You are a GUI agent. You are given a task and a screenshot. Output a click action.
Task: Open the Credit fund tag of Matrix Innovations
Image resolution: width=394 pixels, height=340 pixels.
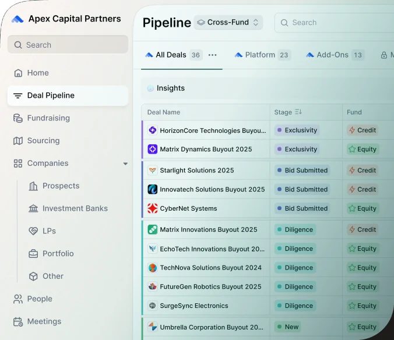pyautogui.click(x=363, y=229)
